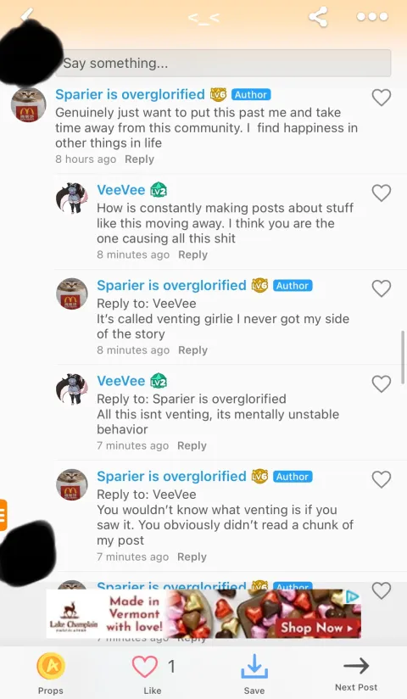Heart VeeVee's 'How is constantly' comment
This screenshot has width=407, height=699.
(x=382, y=193)
